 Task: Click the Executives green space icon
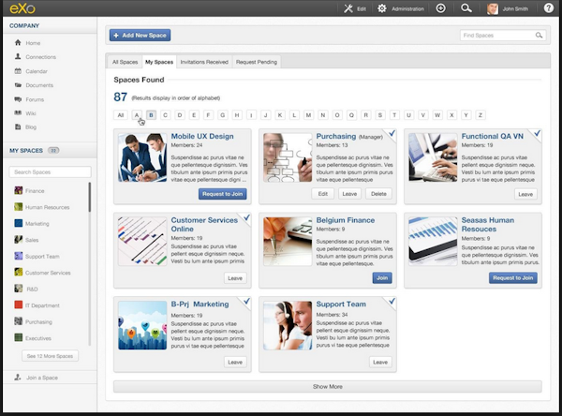tap(19, 337)
